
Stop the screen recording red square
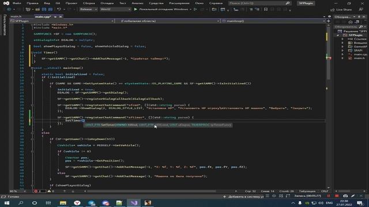coord(337,196)
